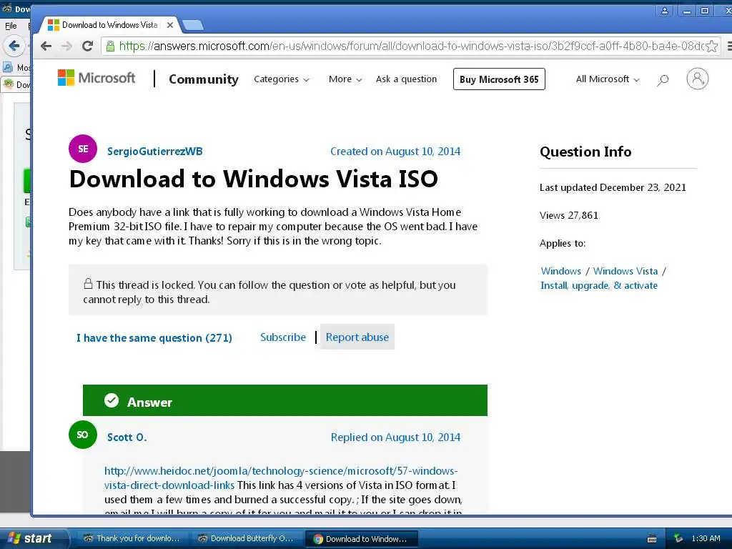Image resolution: width=732 pixels, height=549 pixels.
Task: Click the green padlock security icon
Action: [x=110, y=46]
